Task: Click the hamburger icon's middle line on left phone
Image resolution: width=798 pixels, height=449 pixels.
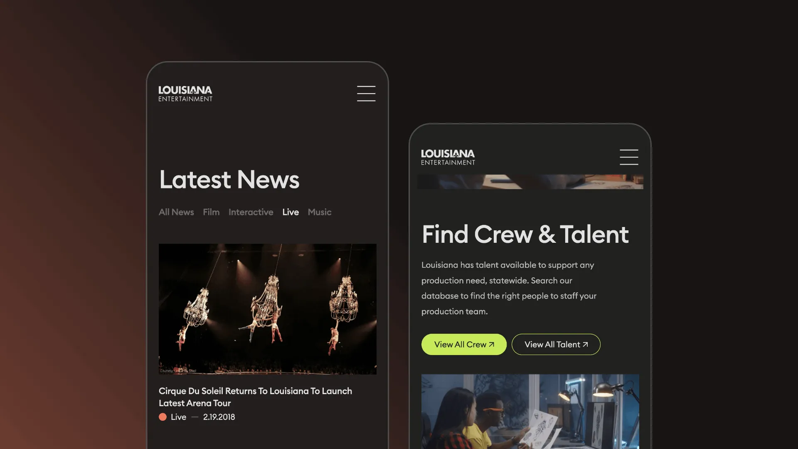Action: tap(366, 94)
